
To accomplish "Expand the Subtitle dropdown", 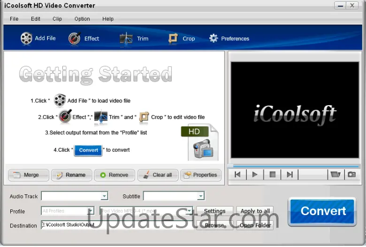I will click(x=201, y=196).
